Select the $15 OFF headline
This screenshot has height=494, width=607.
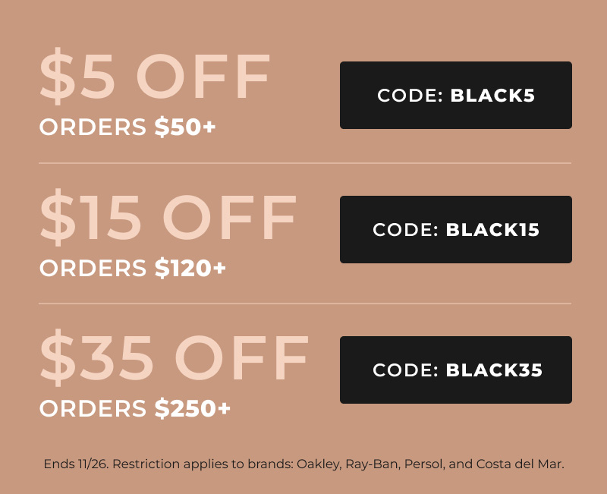(168, 217)
